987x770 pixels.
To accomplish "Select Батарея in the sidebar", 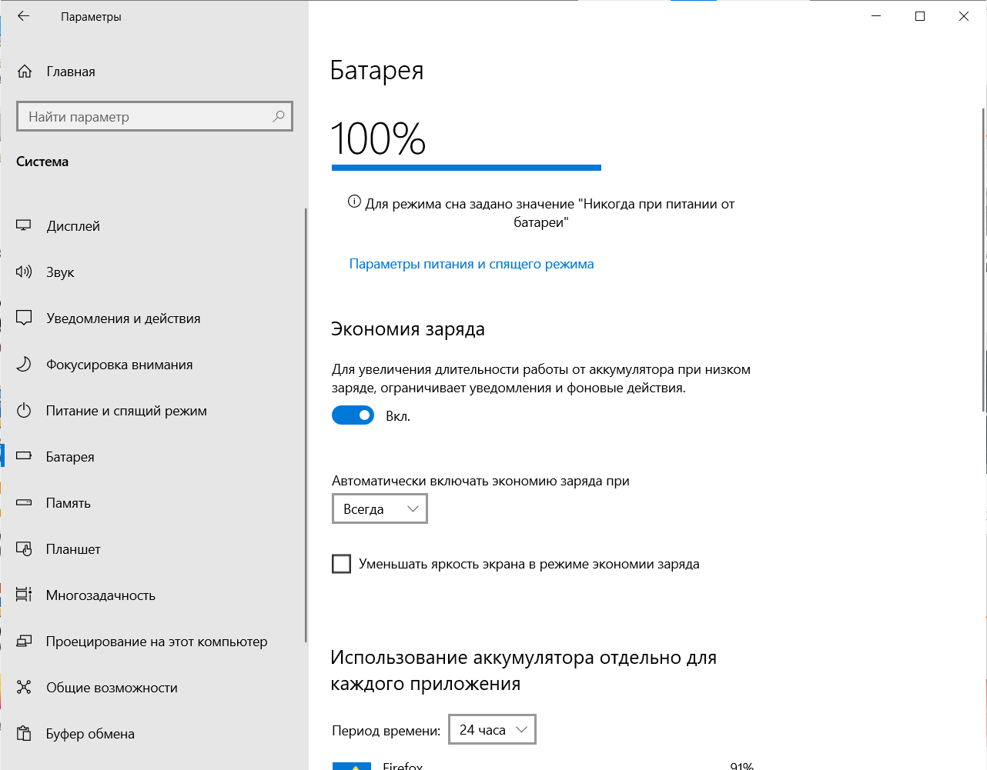I will pos(152,456).
